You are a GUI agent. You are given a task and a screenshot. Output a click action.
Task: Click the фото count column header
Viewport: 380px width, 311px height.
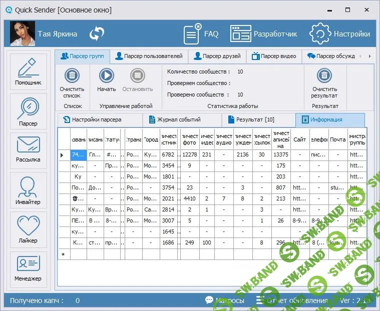click(x=190, y=139)
